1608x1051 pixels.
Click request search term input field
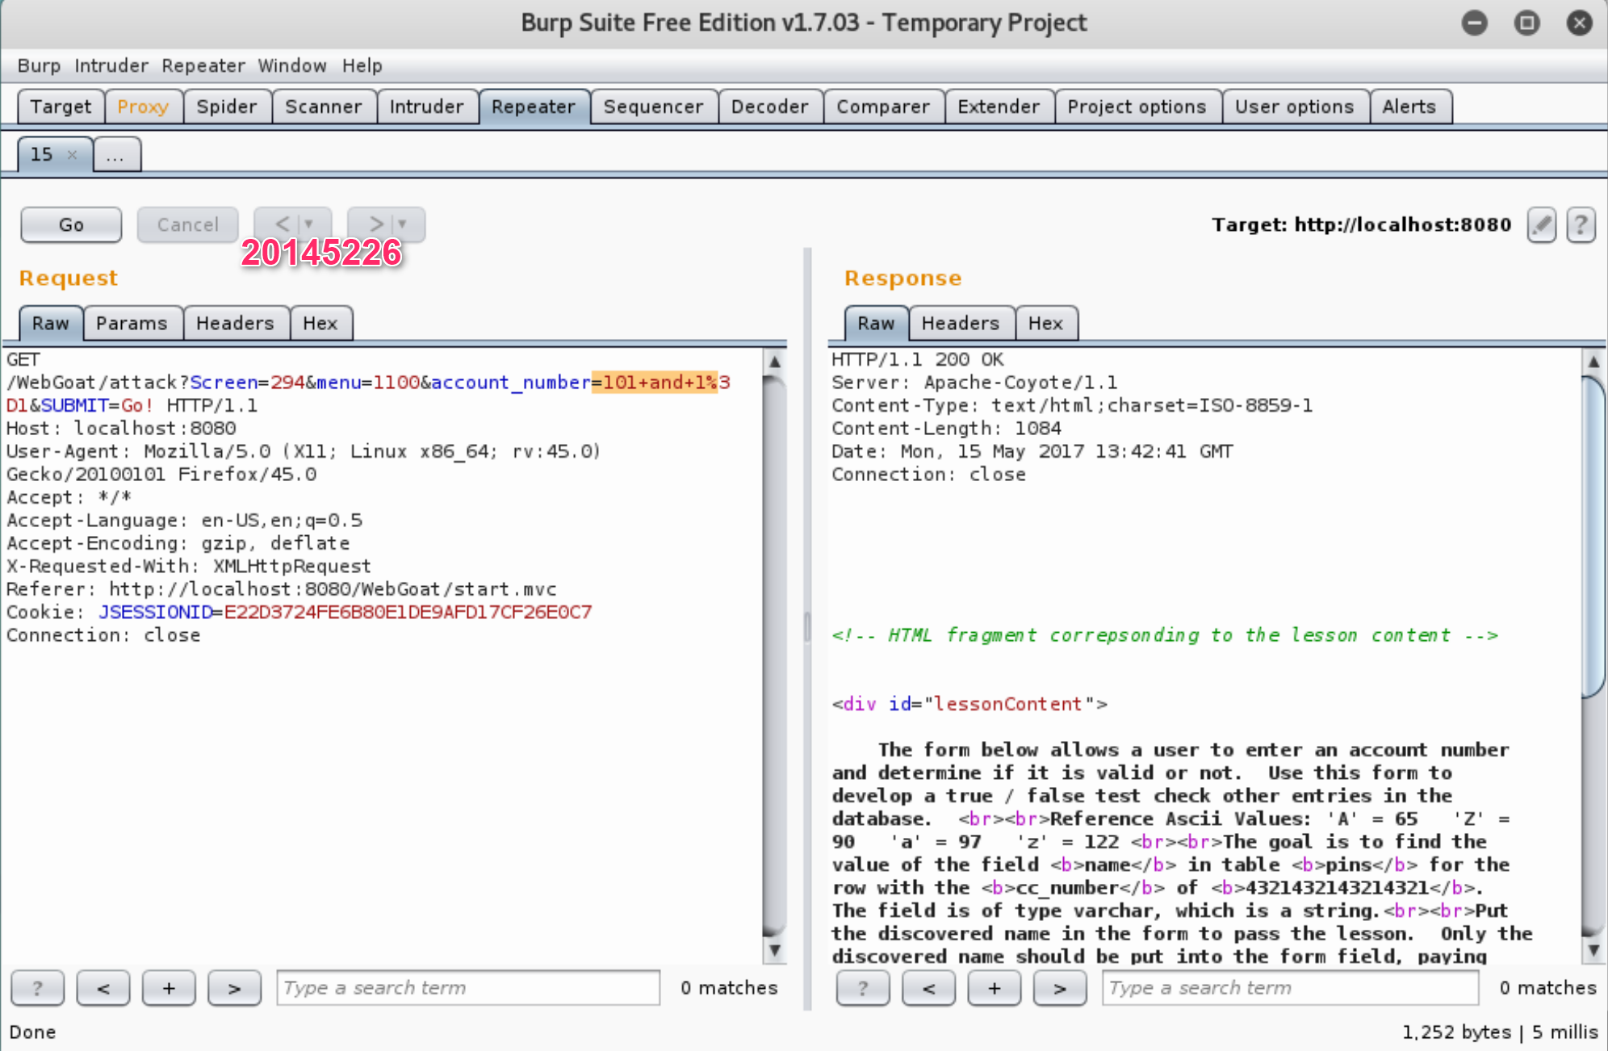point(468,988)
